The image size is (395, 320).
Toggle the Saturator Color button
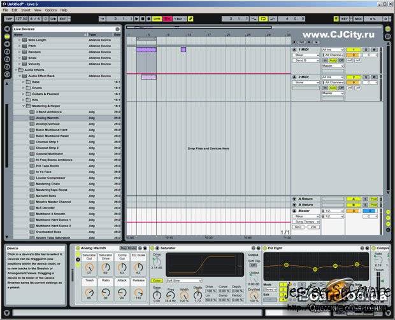click(x=157, y=281)
